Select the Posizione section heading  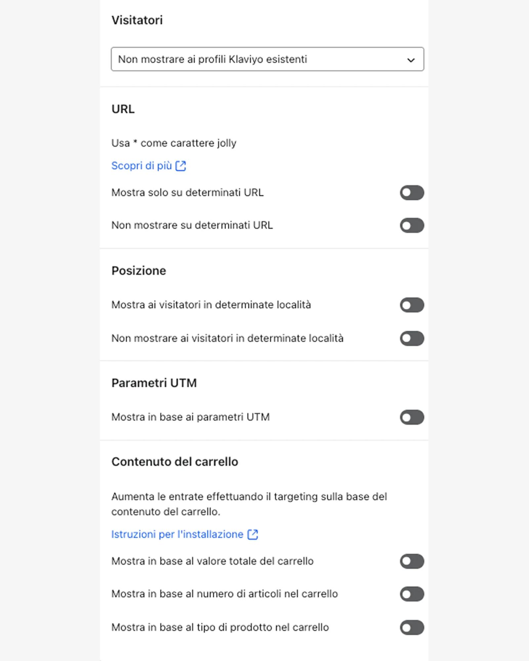(139, 270)
